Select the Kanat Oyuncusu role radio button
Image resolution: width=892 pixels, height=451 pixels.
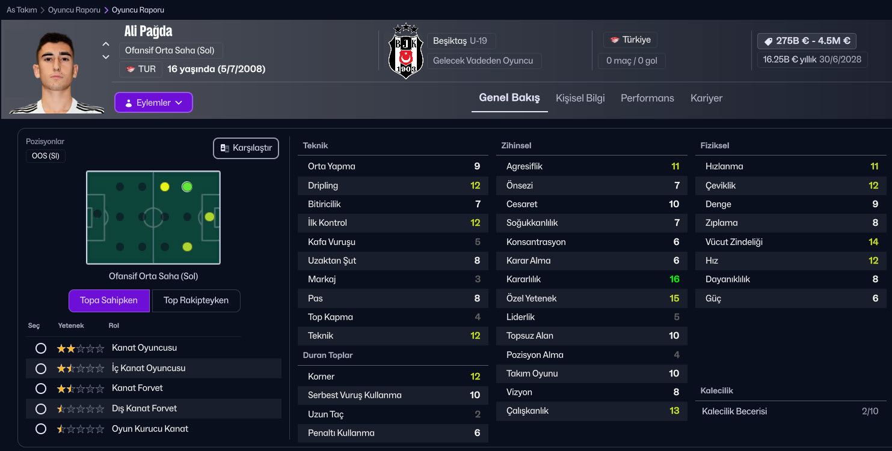41,348
